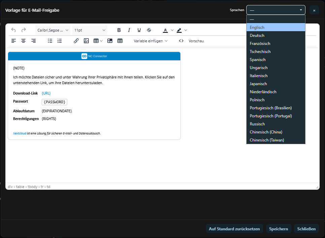
Task: Open the font family dropdown
Action: click(52, 30)
